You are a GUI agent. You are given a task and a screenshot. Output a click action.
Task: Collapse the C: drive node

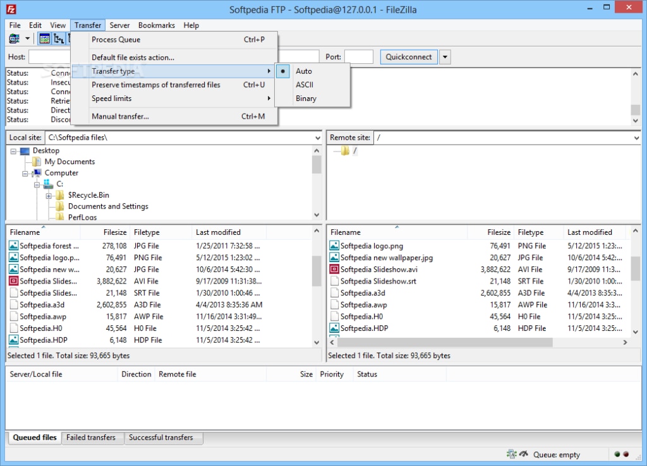pos(37,184)
